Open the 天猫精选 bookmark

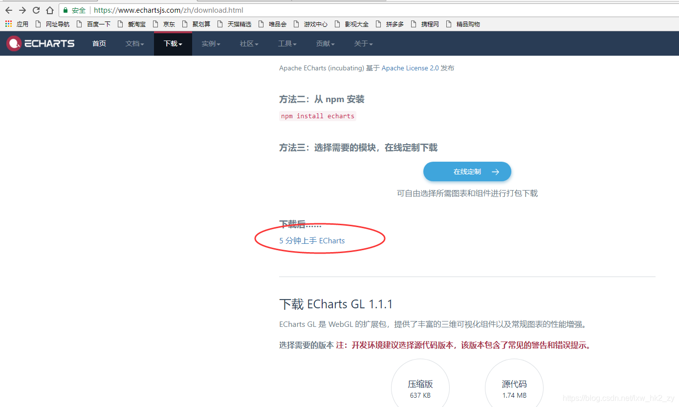234,24
